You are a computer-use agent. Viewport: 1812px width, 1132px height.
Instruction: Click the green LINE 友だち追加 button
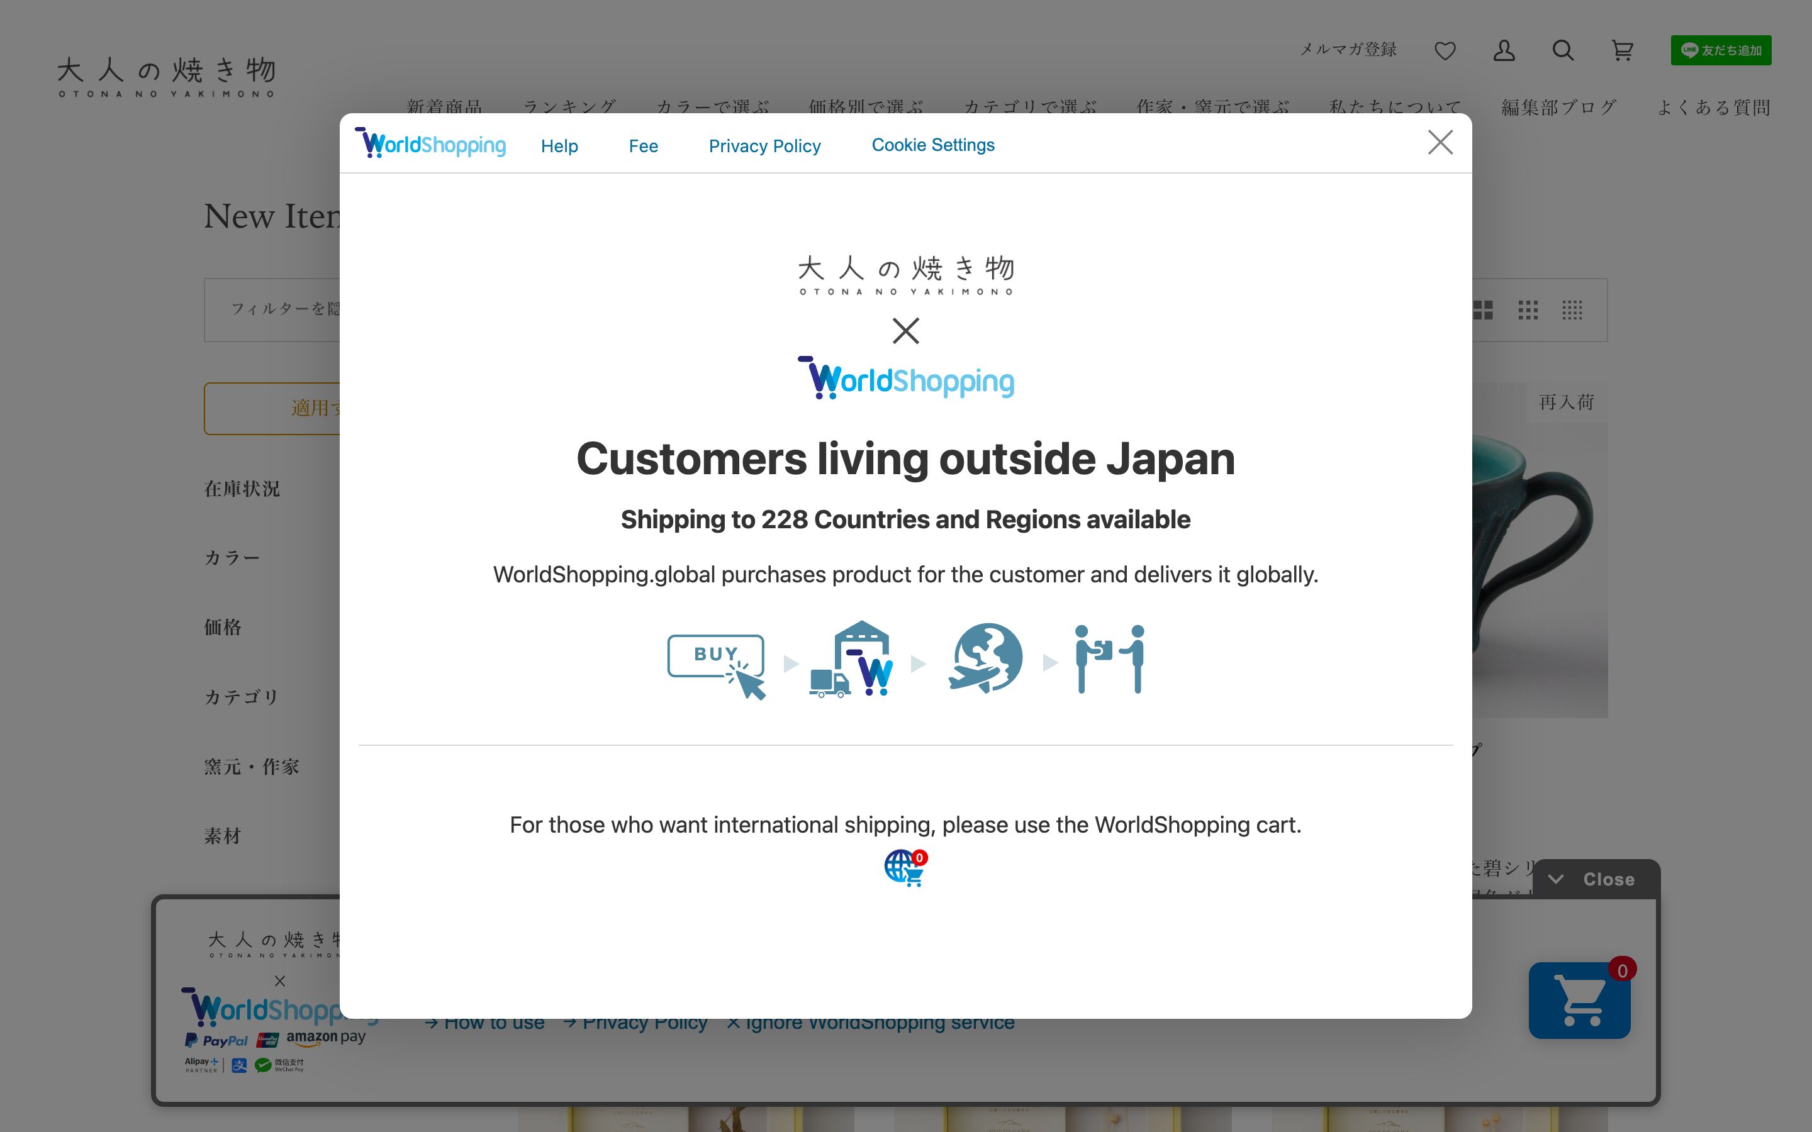(1721, 50)
